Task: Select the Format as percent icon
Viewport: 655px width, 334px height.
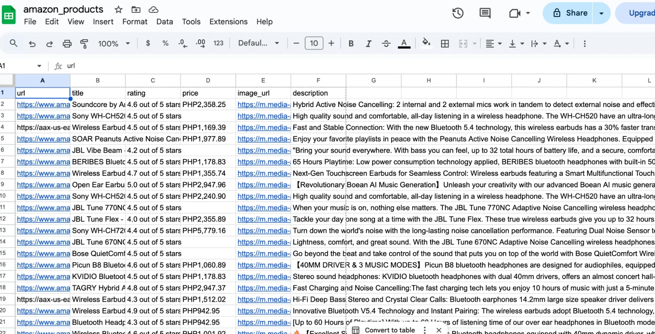Action: 165,43
